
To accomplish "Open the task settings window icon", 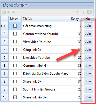I will click(x=90, y=12).
